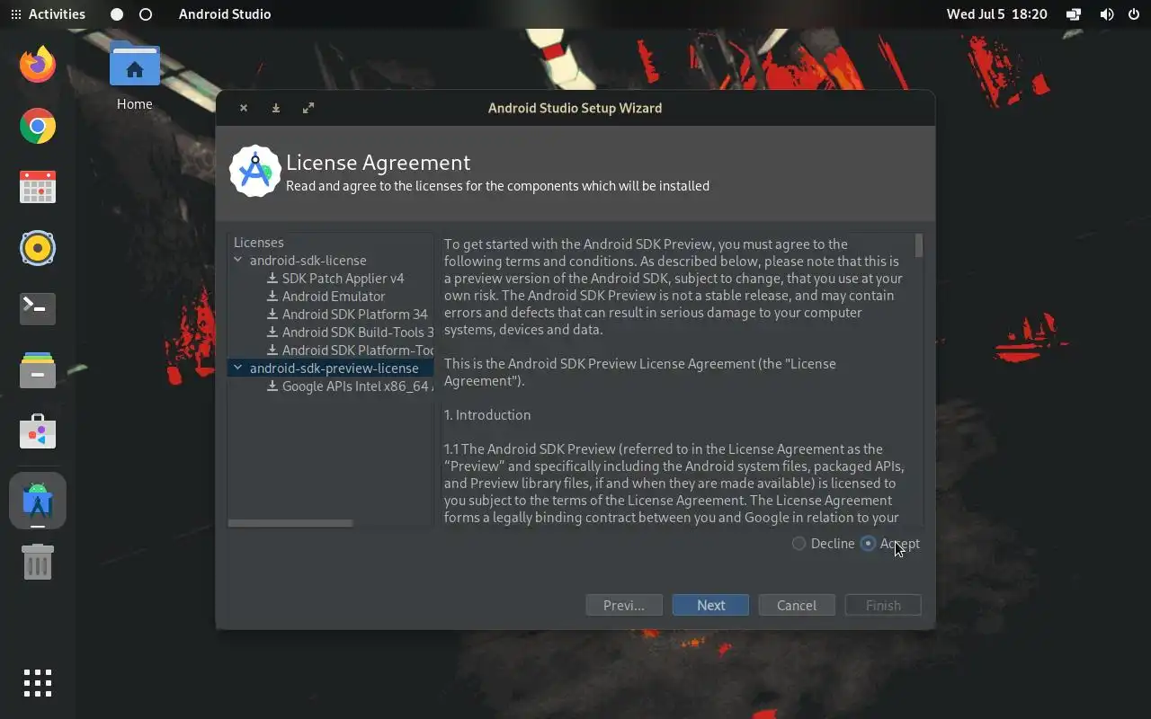Screen dimensions: 1151x719
Task: Cancel the setup wizard
Action: point(797,605)
